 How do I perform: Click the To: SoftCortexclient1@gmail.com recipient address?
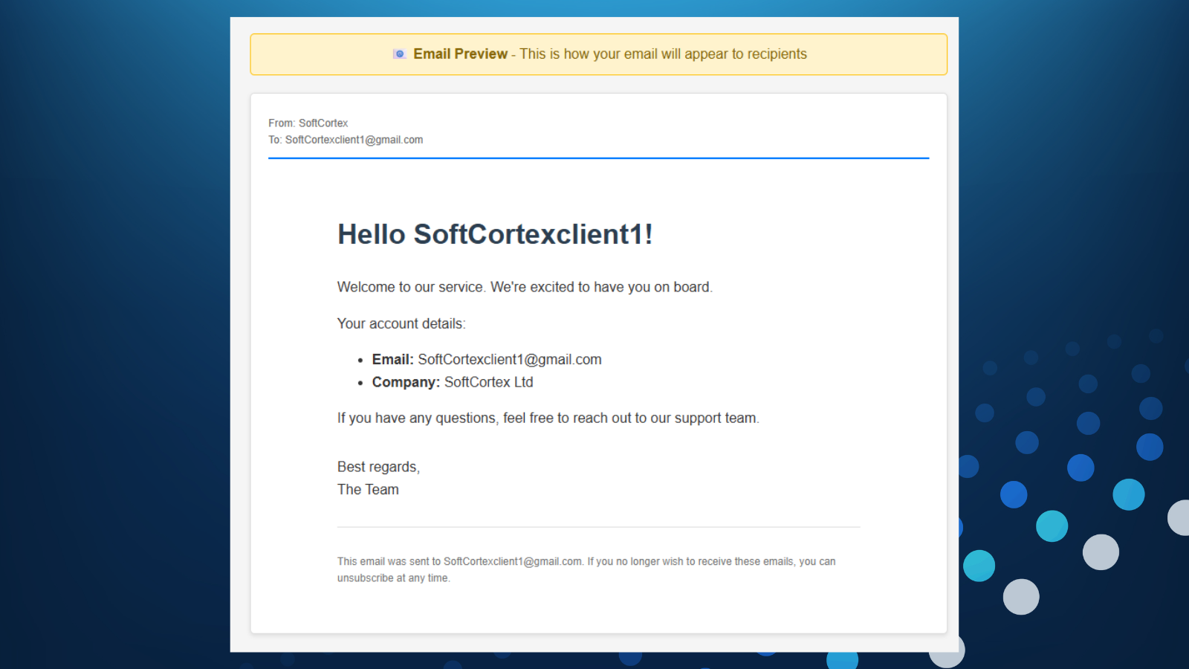(346, 140)
